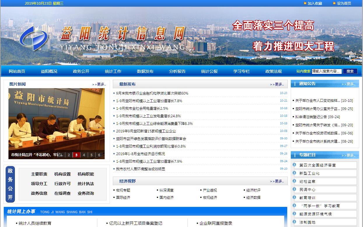Show more entries in 专题栏目 panel
The image size is (363, 227).
pos(348,155)
